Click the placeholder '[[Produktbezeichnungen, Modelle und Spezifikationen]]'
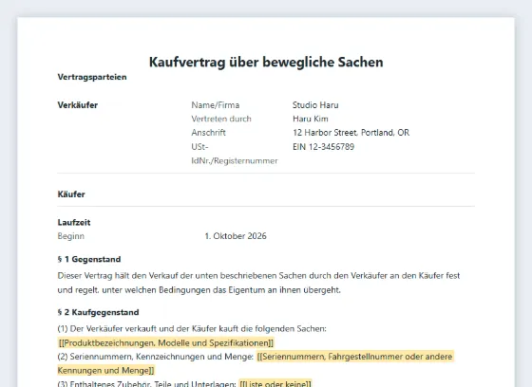This screenshot has width=532, height=387. 166,343
